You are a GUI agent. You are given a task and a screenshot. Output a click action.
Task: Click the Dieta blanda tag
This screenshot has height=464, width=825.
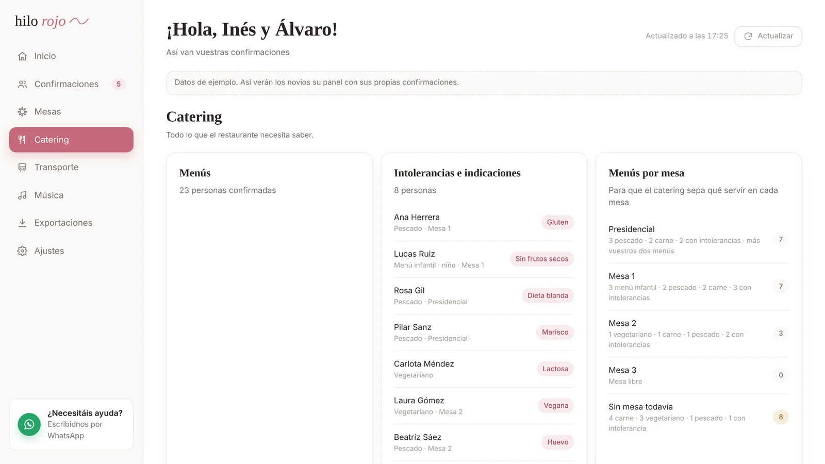[548, 295]
